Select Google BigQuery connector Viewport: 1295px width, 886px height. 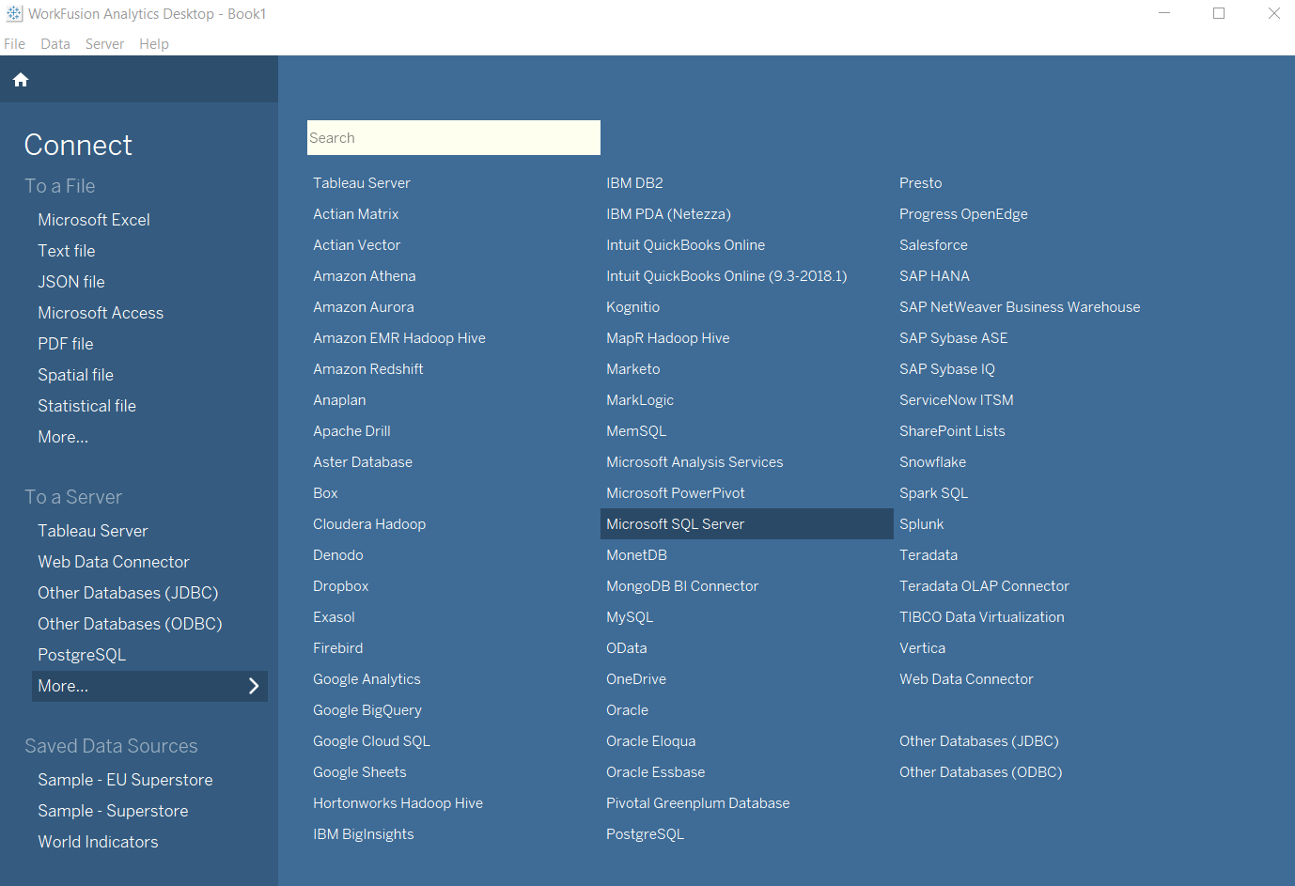click(367, 710)
